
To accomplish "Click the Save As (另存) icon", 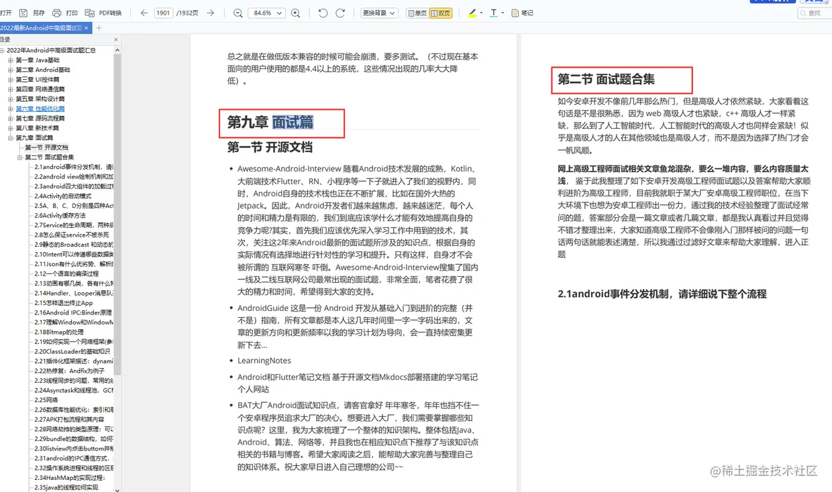I will (24, 13).
